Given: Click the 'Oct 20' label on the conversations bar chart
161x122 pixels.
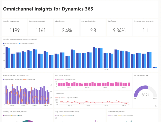Looking at the screenshot, I should click(x=144, y=70).
